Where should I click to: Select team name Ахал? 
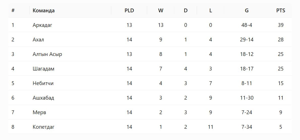click(x=38, y=40)
